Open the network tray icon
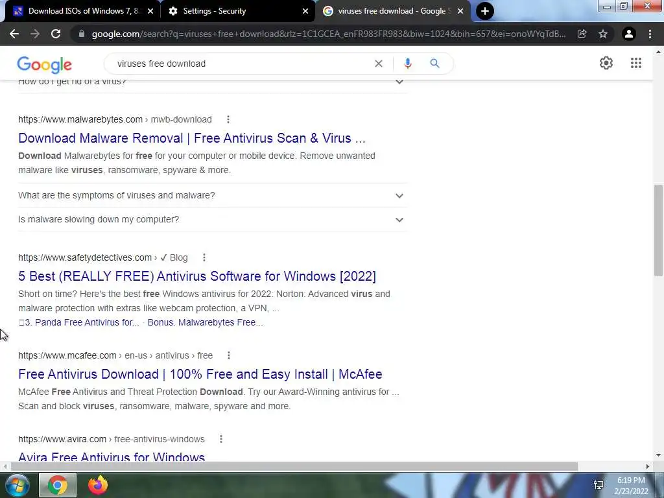664x498 pixels. [599, 485]
